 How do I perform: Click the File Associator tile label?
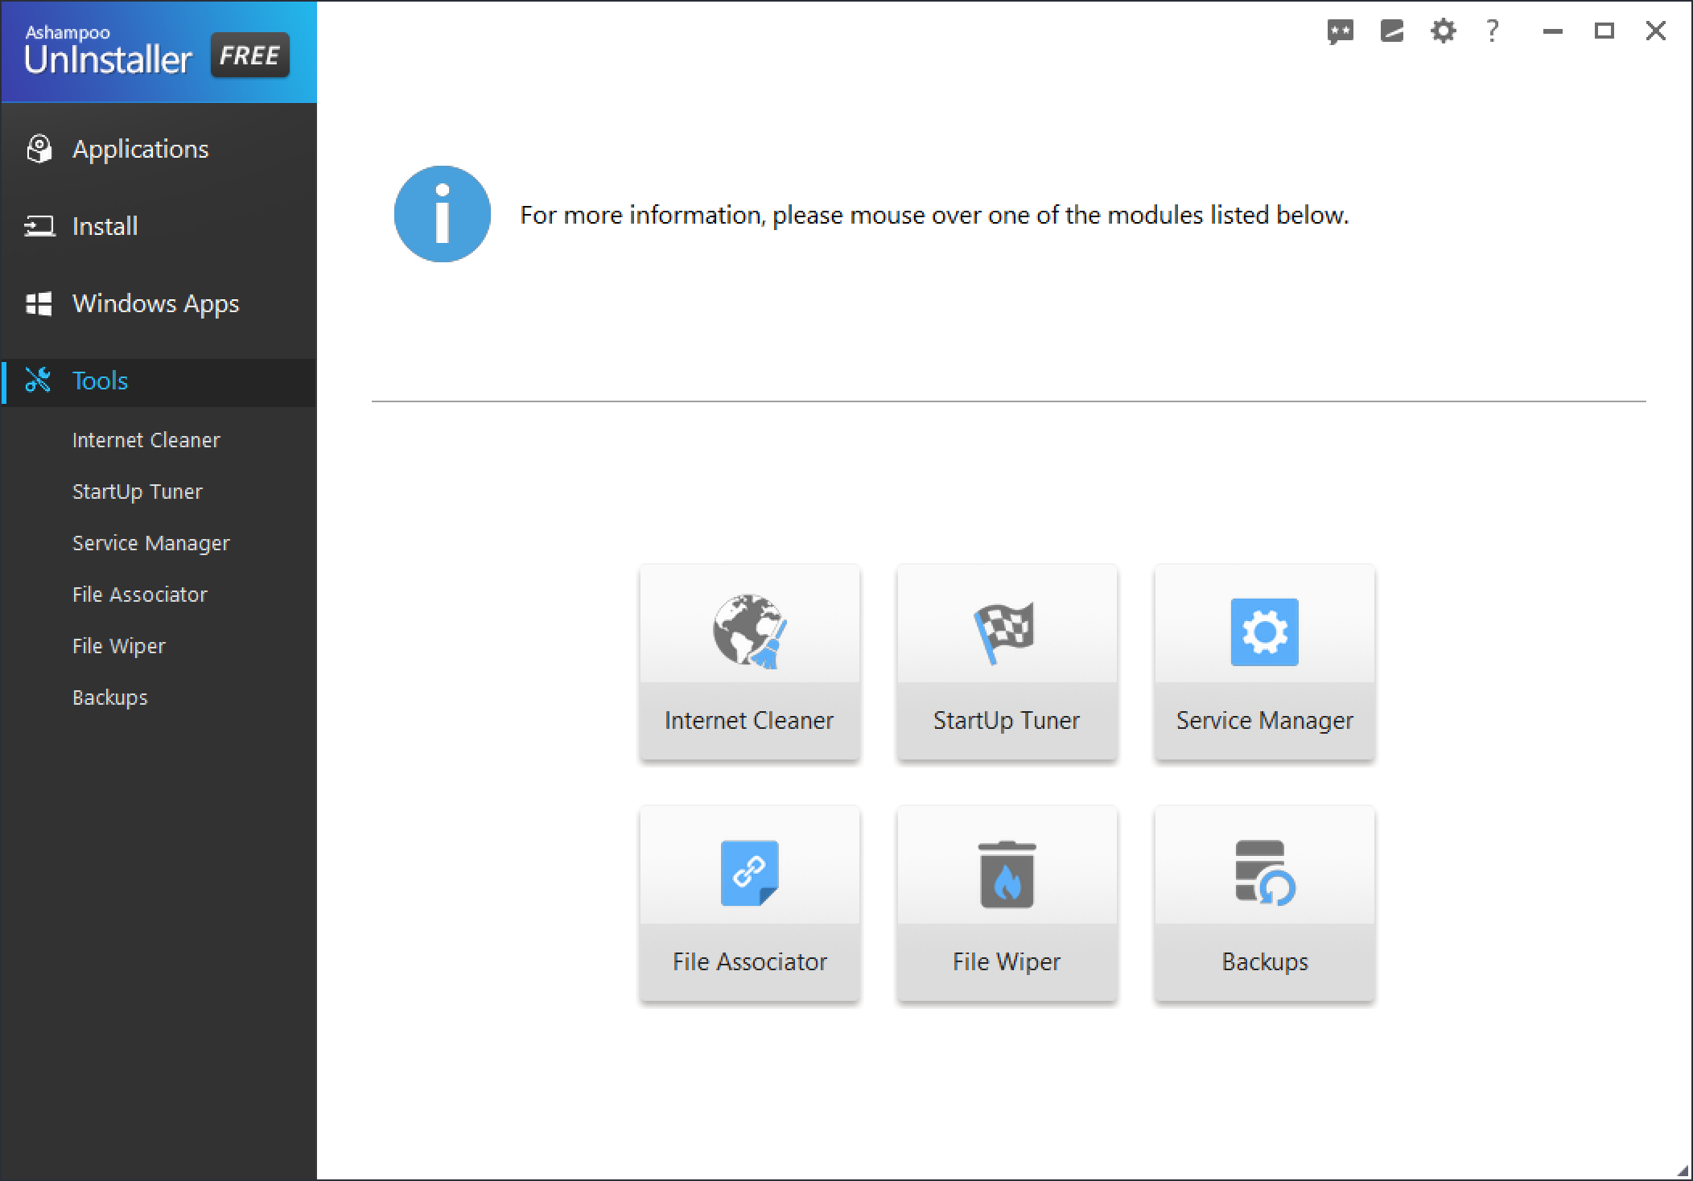pyautogui.click(x=750, y=961)
